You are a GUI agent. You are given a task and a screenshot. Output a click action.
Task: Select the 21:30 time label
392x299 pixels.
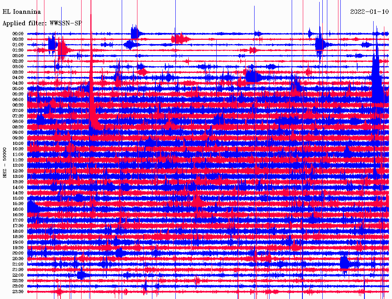pyautogui.click(x=18, y=270)
